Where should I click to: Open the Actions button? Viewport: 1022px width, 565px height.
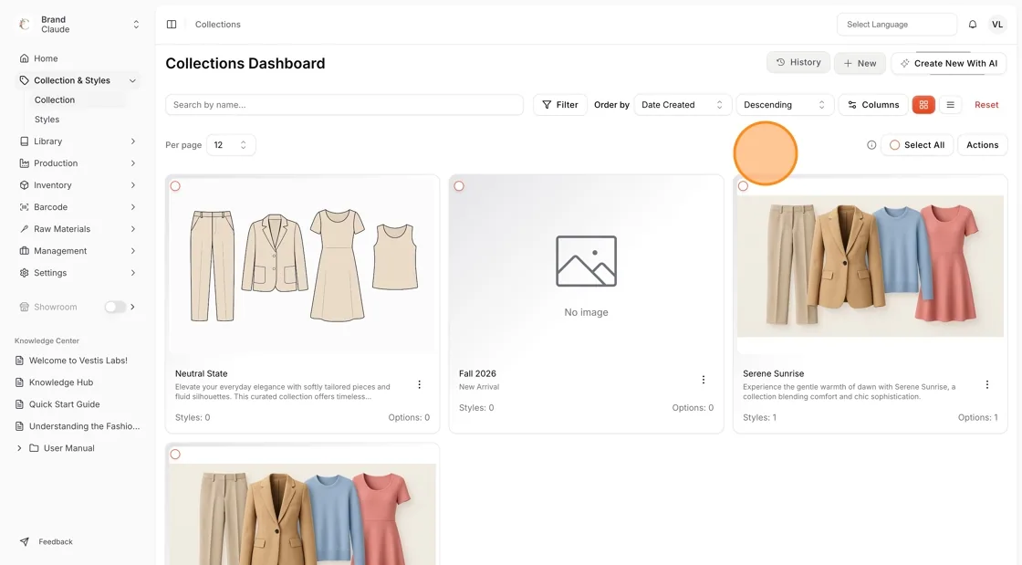pos(982,144)
